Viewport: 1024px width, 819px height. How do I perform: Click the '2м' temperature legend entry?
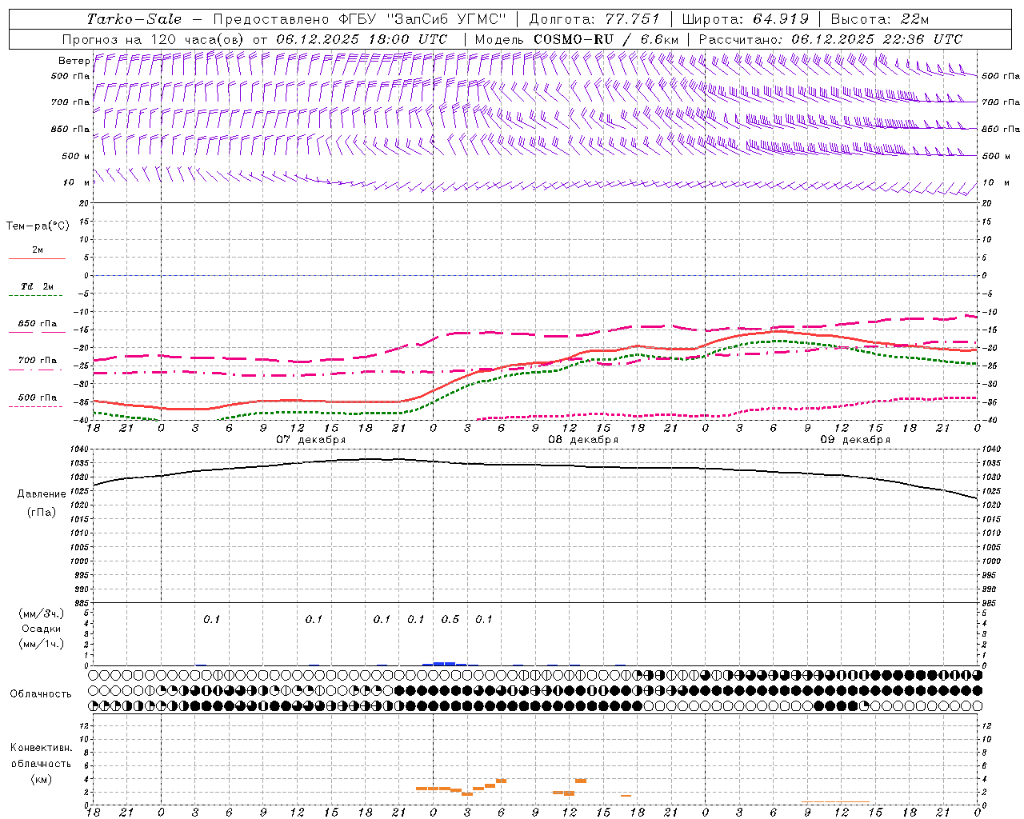point(38,250)
